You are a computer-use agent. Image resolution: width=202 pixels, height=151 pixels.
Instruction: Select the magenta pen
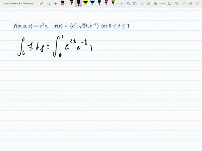tap(106, 3)
